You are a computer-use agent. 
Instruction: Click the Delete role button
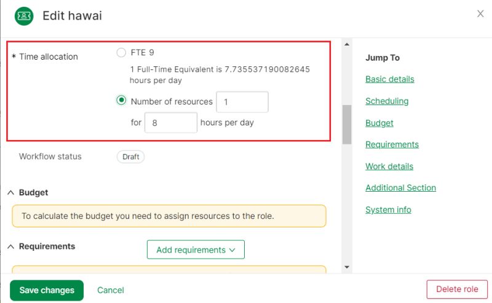coord(457,289)
